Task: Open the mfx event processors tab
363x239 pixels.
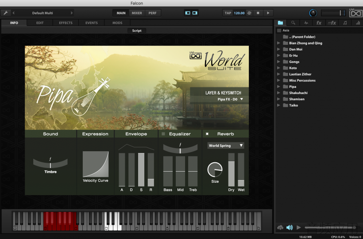Action: (332, 23)
